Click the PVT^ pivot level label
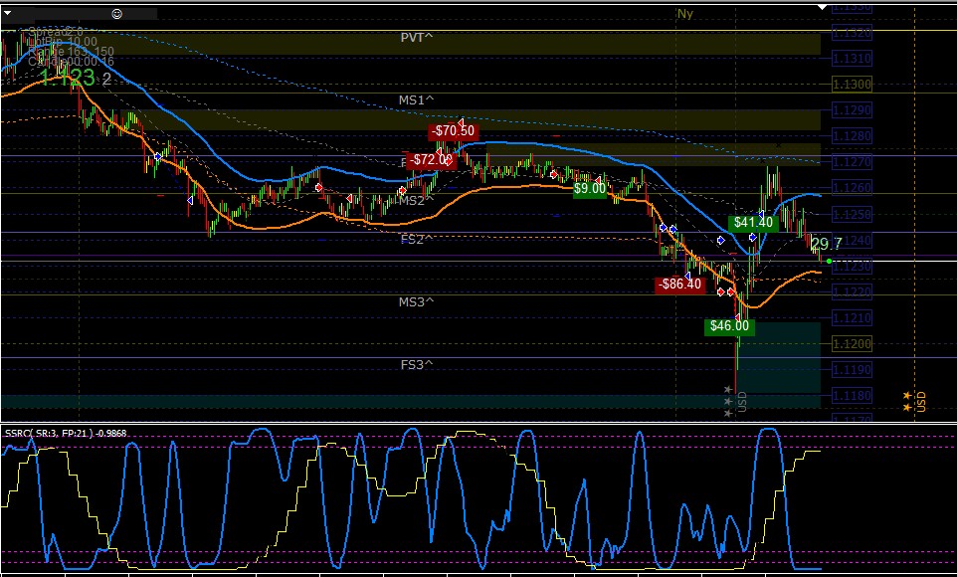This screenshot has height=577, width=957. click(417, 38)
